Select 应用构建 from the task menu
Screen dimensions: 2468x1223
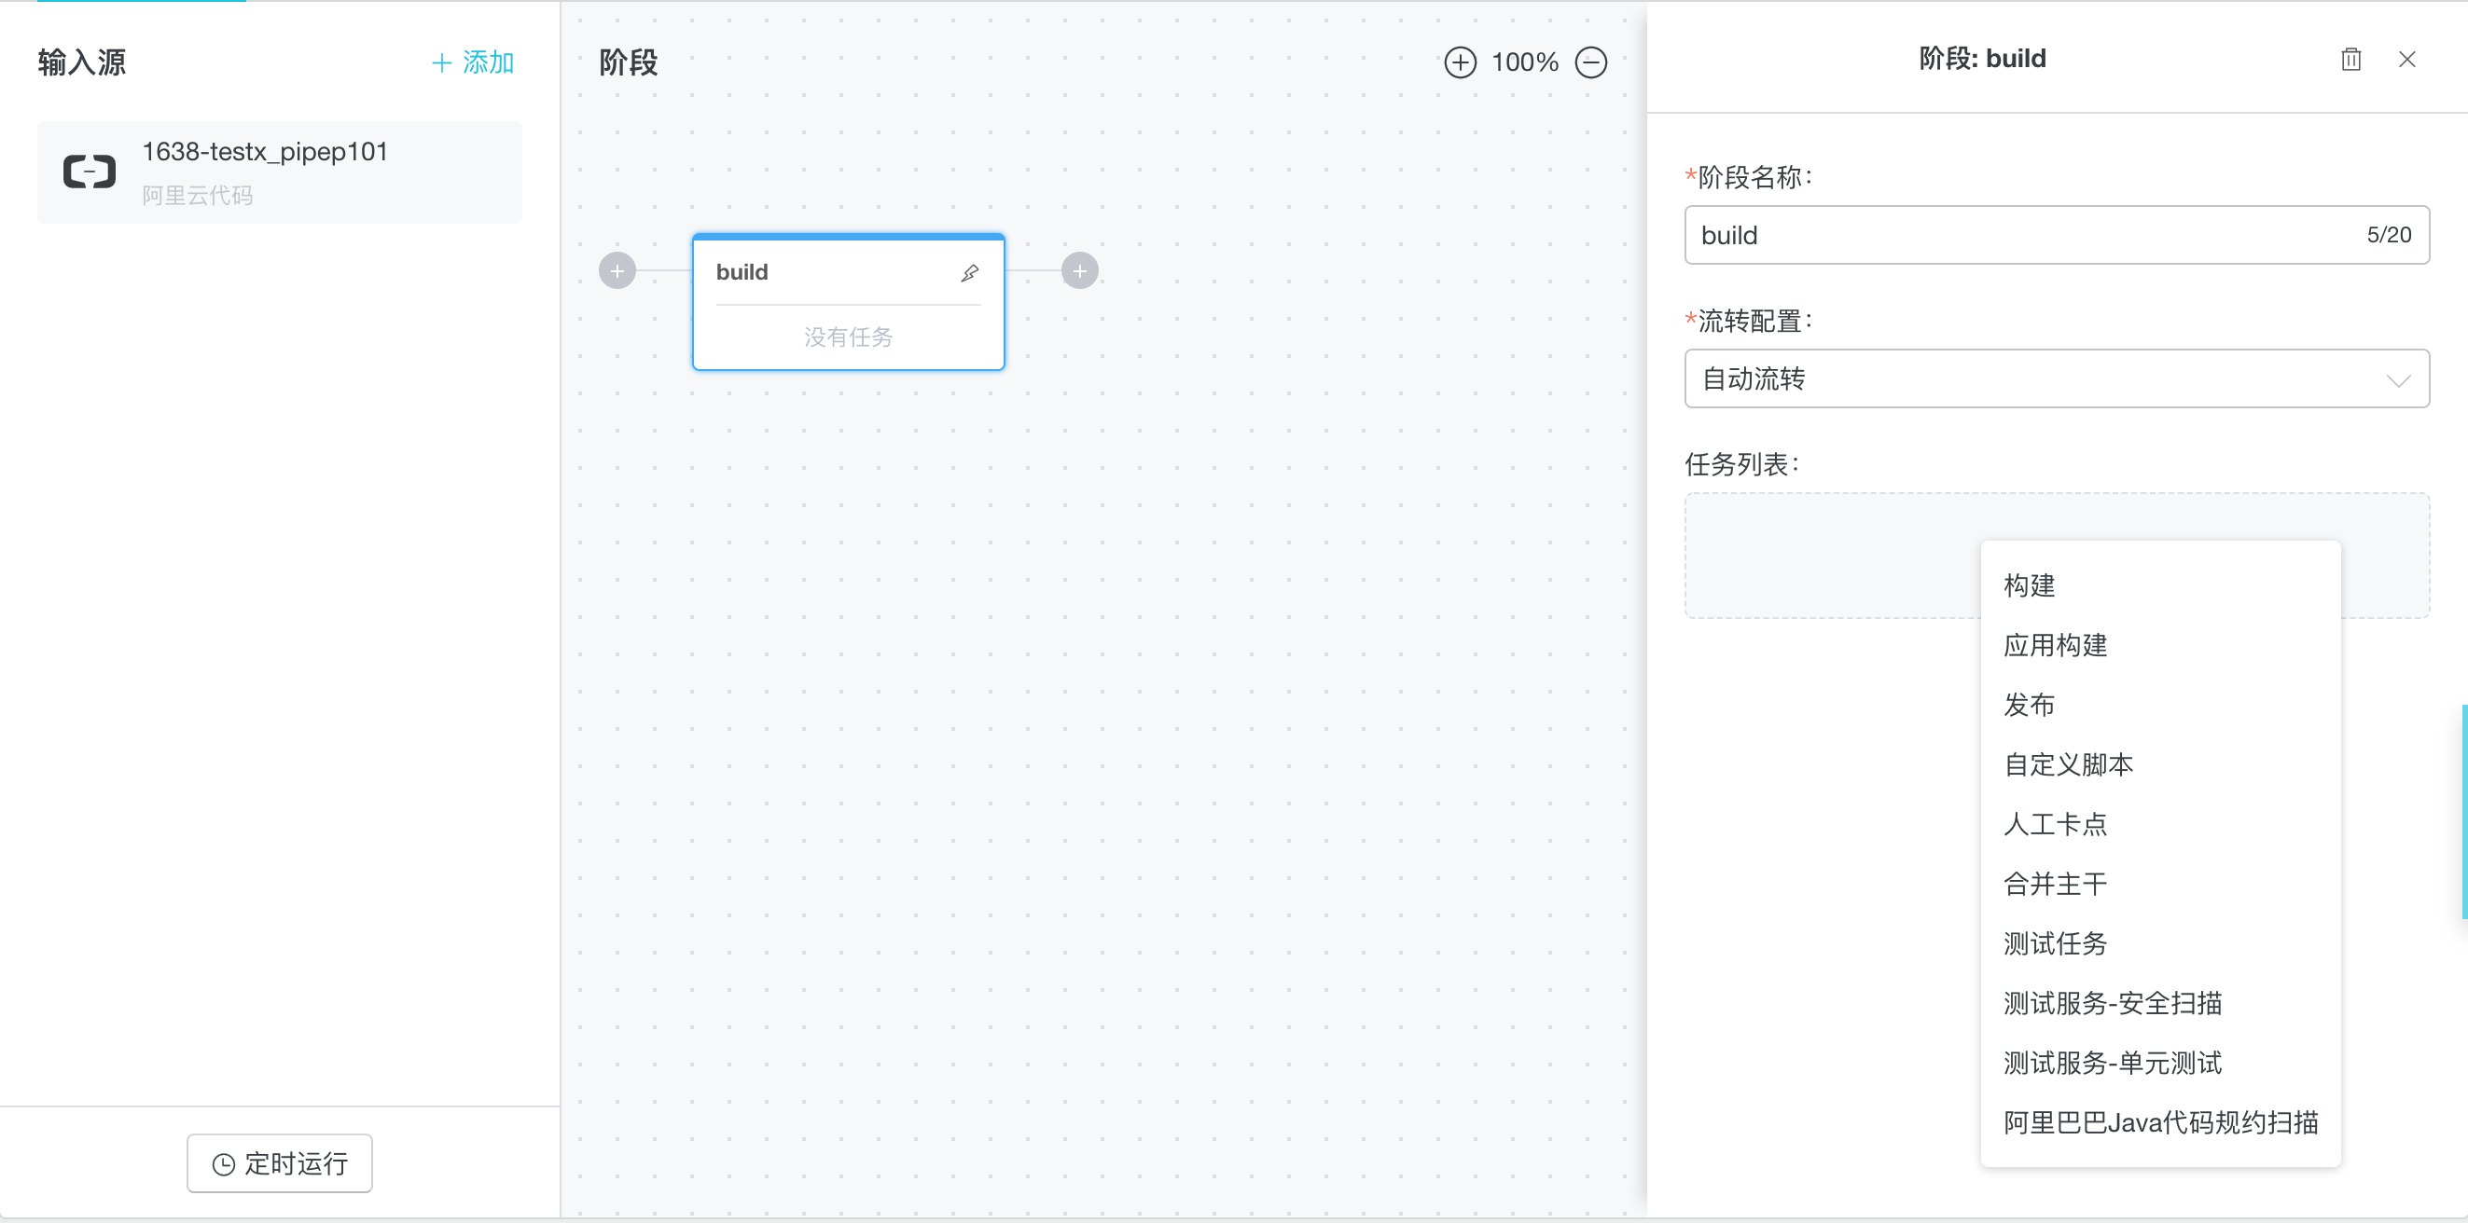[x=2160, y=644]
